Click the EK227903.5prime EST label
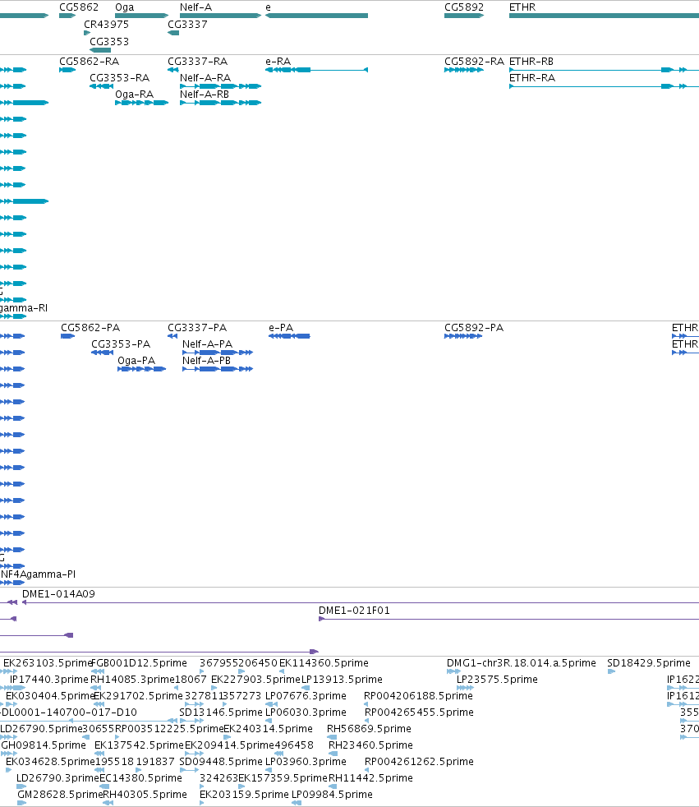 [255, 679]
